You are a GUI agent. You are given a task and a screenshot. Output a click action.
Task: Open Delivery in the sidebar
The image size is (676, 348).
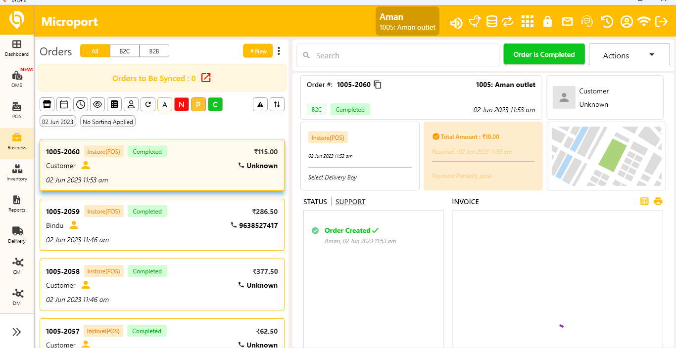(x=17, y=235)
